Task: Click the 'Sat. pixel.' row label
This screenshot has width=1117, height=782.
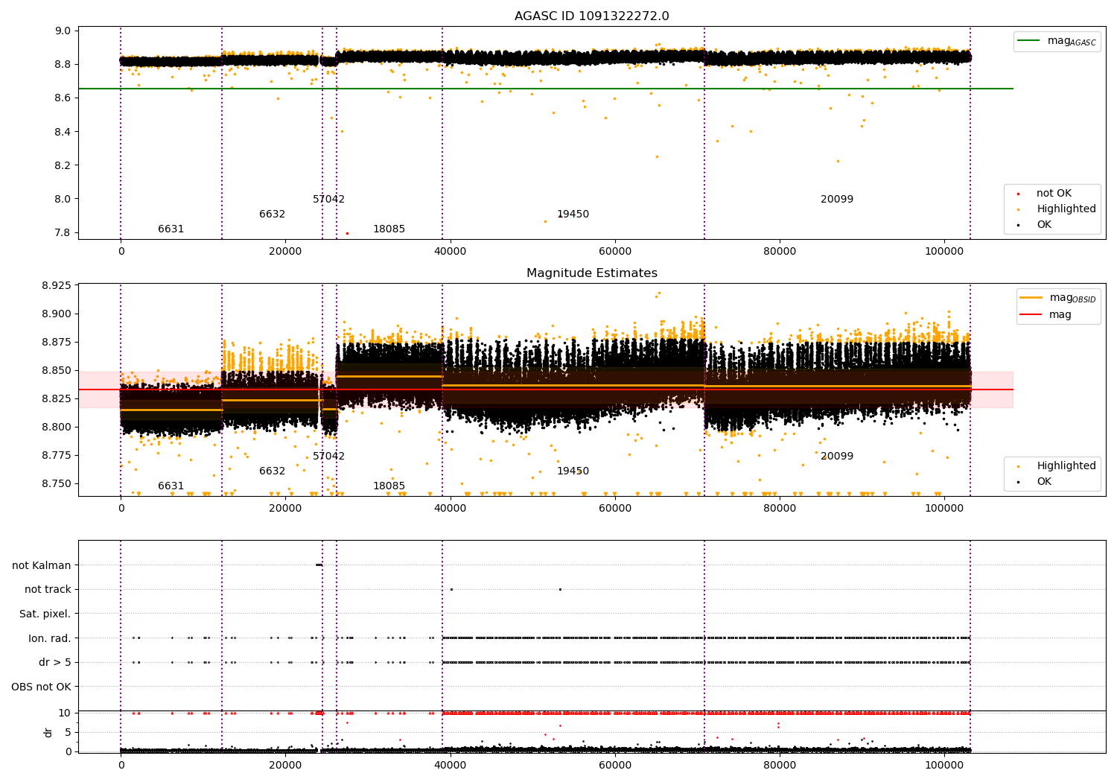Action: click(x=45, y=614)
